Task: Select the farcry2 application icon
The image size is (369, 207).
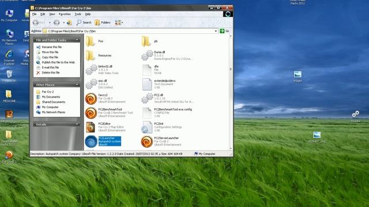Action: [91, 98]
